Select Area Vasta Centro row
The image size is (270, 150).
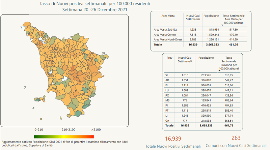tap(201, 35)
